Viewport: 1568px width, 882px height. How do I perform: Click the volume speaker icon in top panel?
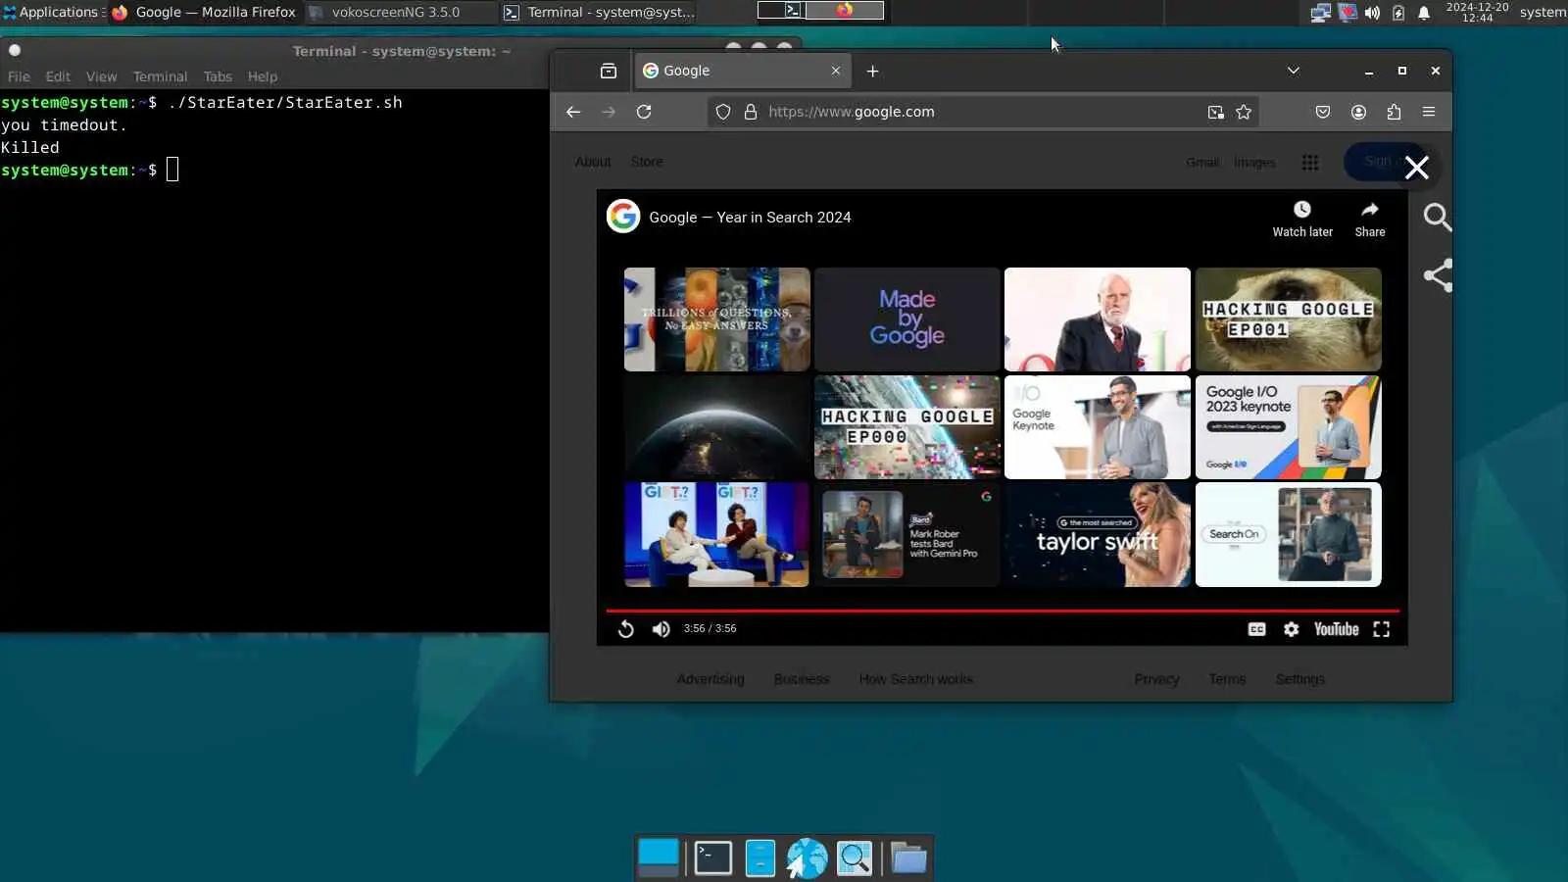click(1372, 13)
